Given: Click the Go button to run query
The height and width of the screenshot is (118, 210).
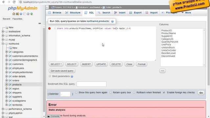Looking at the screenshot, I should [x=201, y=93].
